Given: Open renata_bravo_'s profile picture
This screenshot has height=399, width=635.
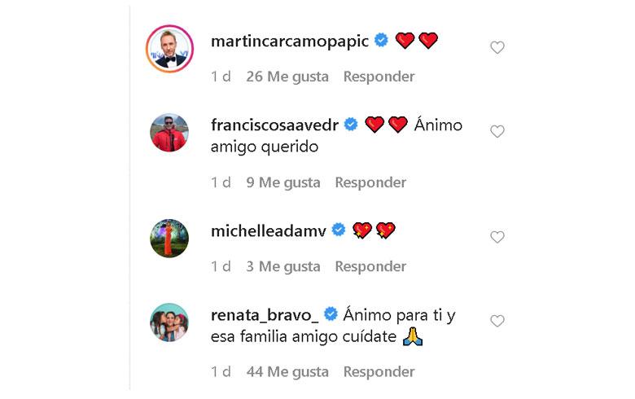Looking at the screenshot, I should point(169,322).
